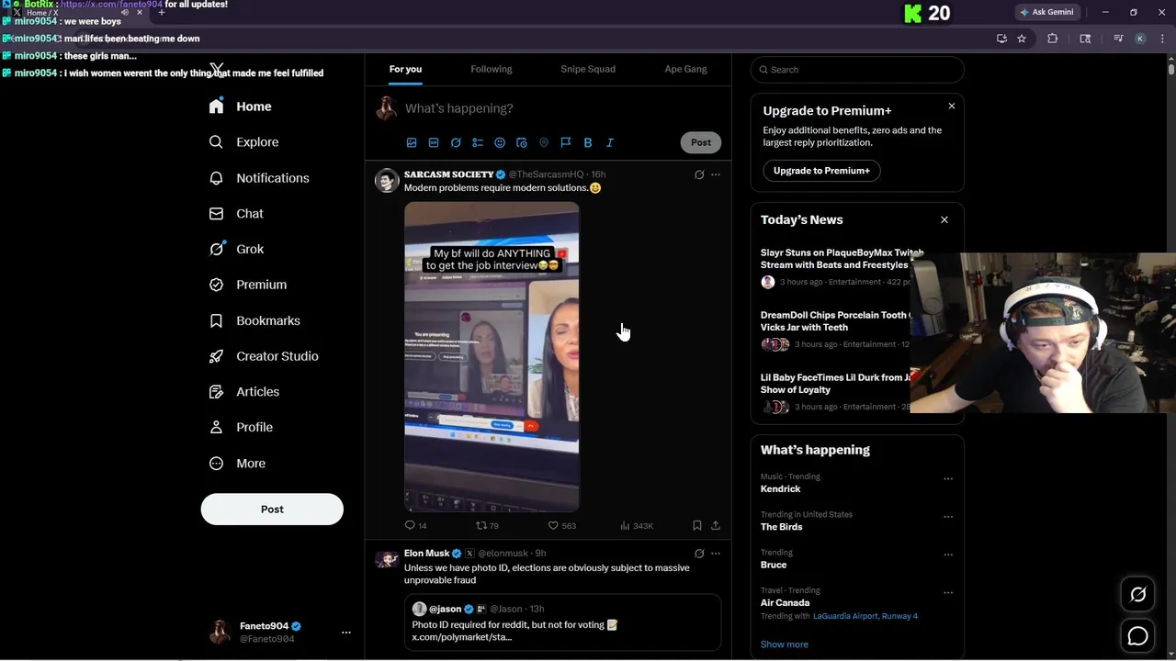Click Grok icon on Elon Musk post
The width and height of the screenshot is (1176, 661).
[x=699, y=554]
